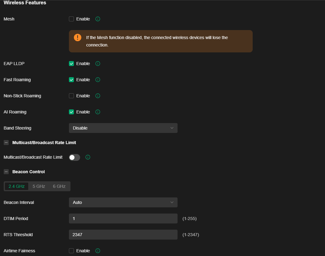
Task: Collapse the Beacon Control section
Action: click(6, 172)
